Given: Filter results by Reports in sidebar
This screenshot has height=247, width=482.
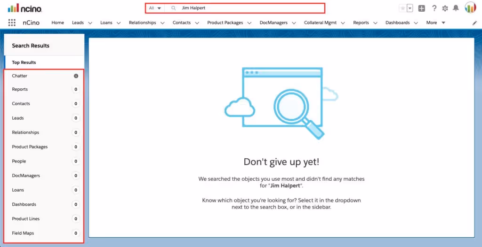Looking at the screenshot, I should click(x=44, y=89).
